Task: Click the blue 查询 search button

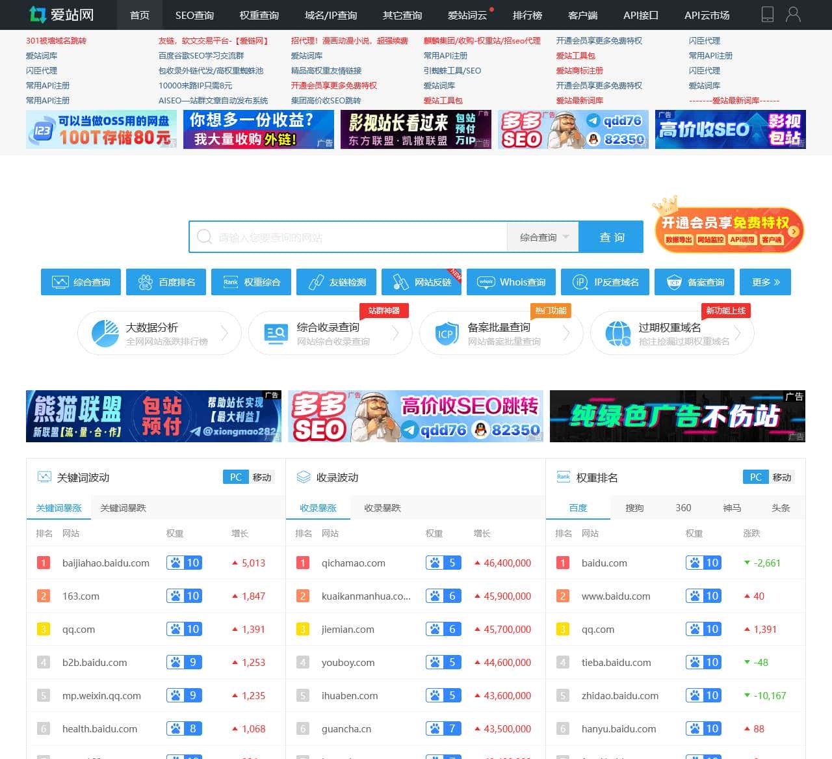Action: click(x=611, y=237)
